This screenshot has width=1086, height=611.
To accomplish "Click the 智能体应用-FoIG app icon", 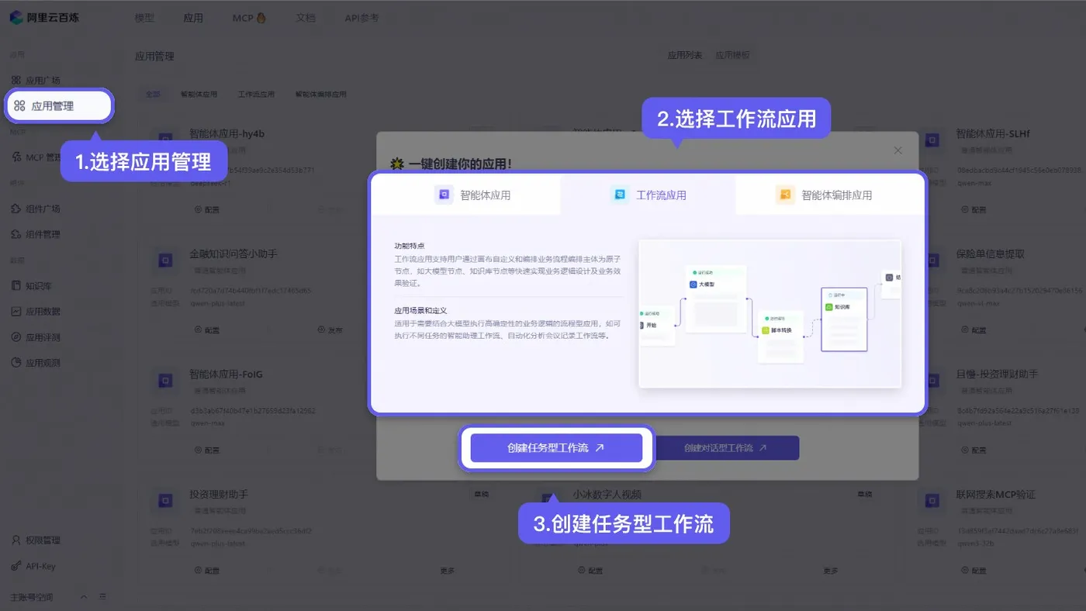I will 164,381.
